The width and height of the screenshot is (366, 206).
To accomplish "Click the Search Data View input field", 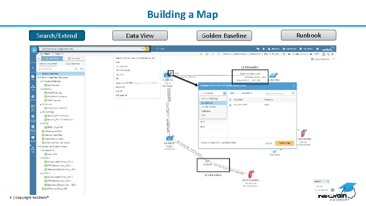I will (x=56, y=69).
